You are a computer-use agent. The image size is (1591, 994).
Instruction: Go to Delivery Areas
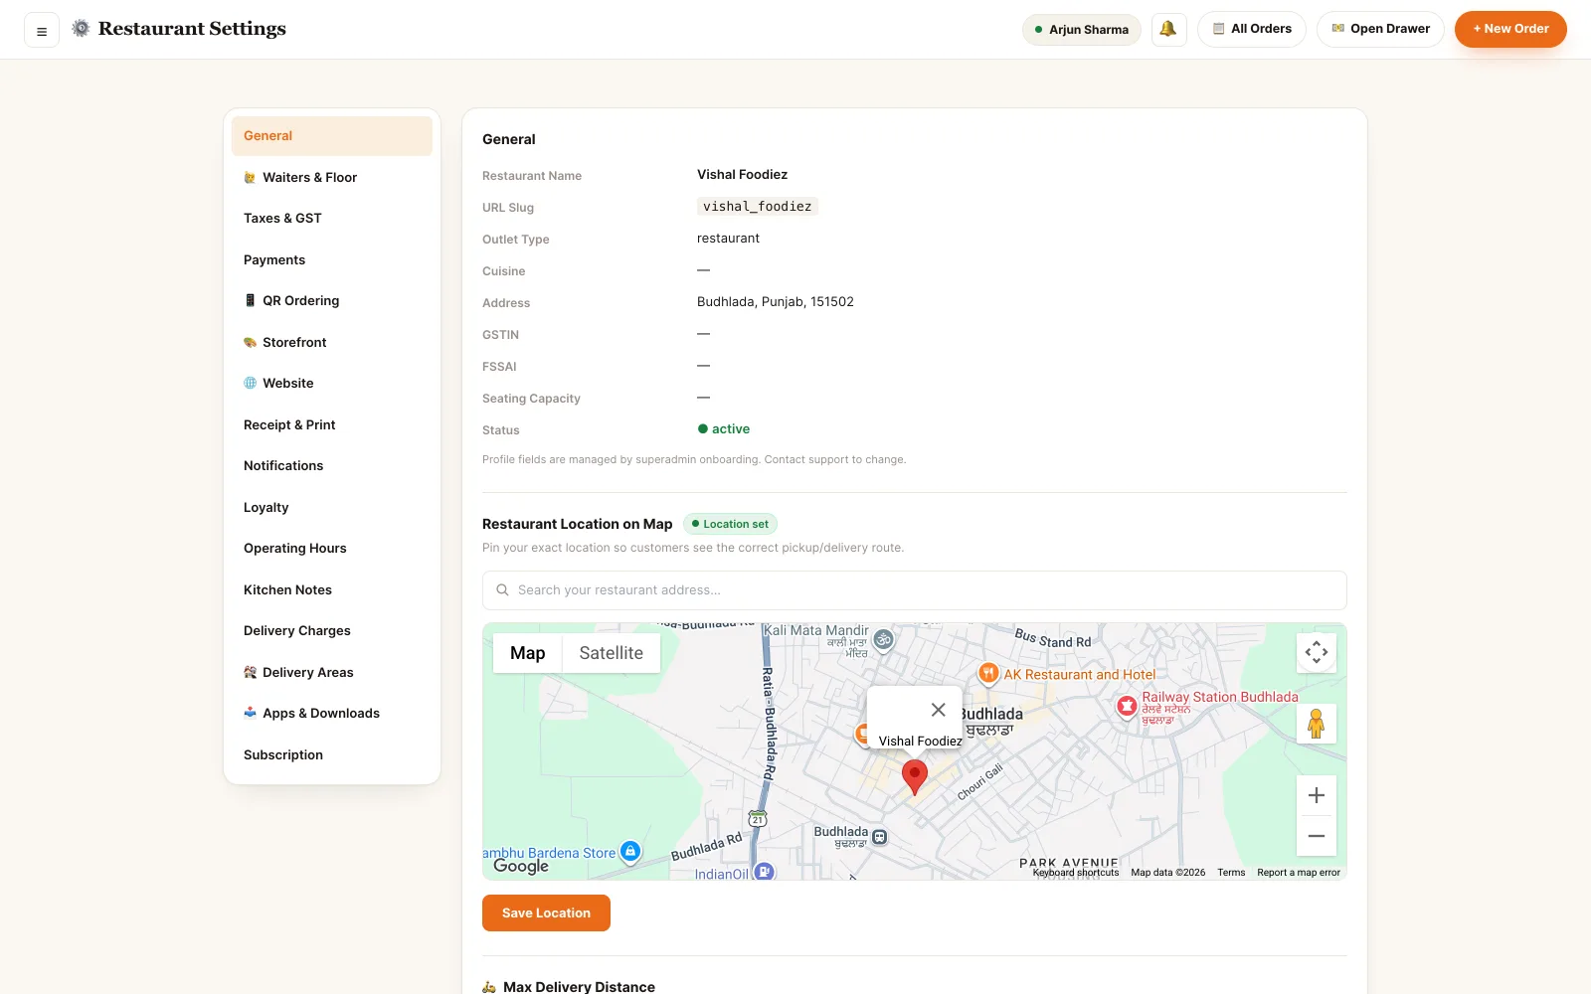click(x=332, y=672)
